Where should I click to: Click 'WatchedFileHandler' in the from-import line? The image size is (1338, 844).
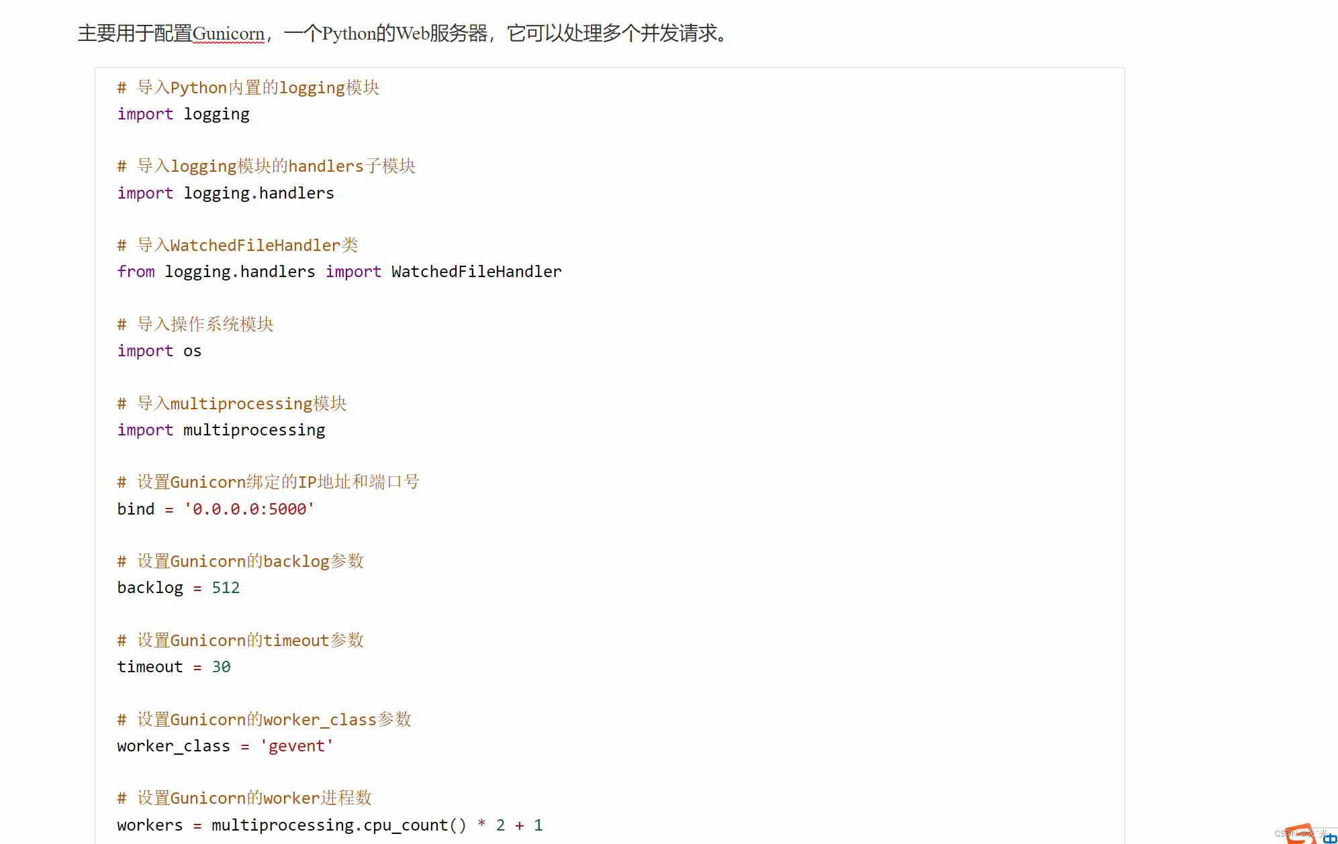(x=477, y=272)
